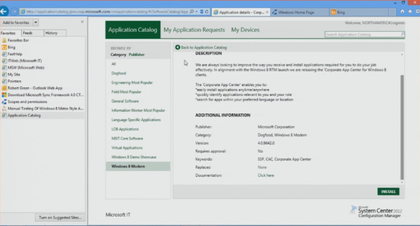The image size is (420, 226).
Task: Click the green INSTALL button
Action: (388, 191)
